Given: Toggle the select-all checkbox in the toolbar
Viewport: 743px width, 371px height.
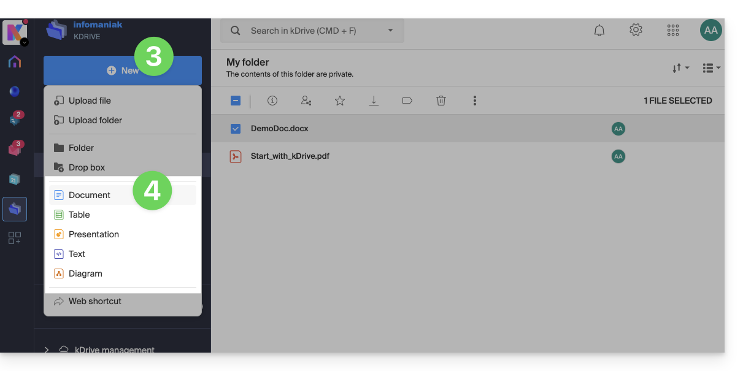Looking at the screenshot, I should pos(236,101).
